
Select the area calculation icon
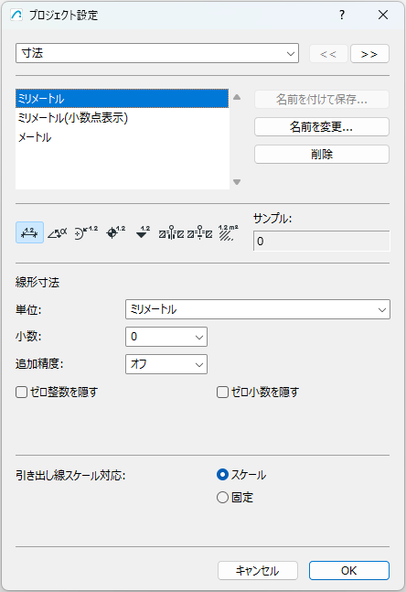tap(228, 232)
